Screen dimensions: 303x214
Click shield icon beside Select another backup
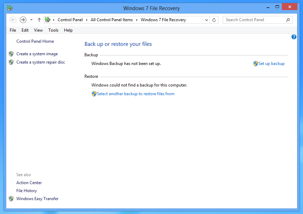(94, 94)
